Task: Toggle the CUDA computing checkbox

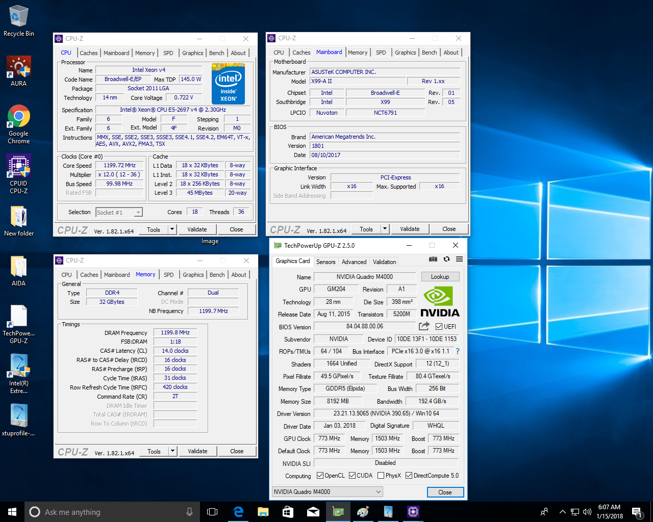Action: coord(352,476)
